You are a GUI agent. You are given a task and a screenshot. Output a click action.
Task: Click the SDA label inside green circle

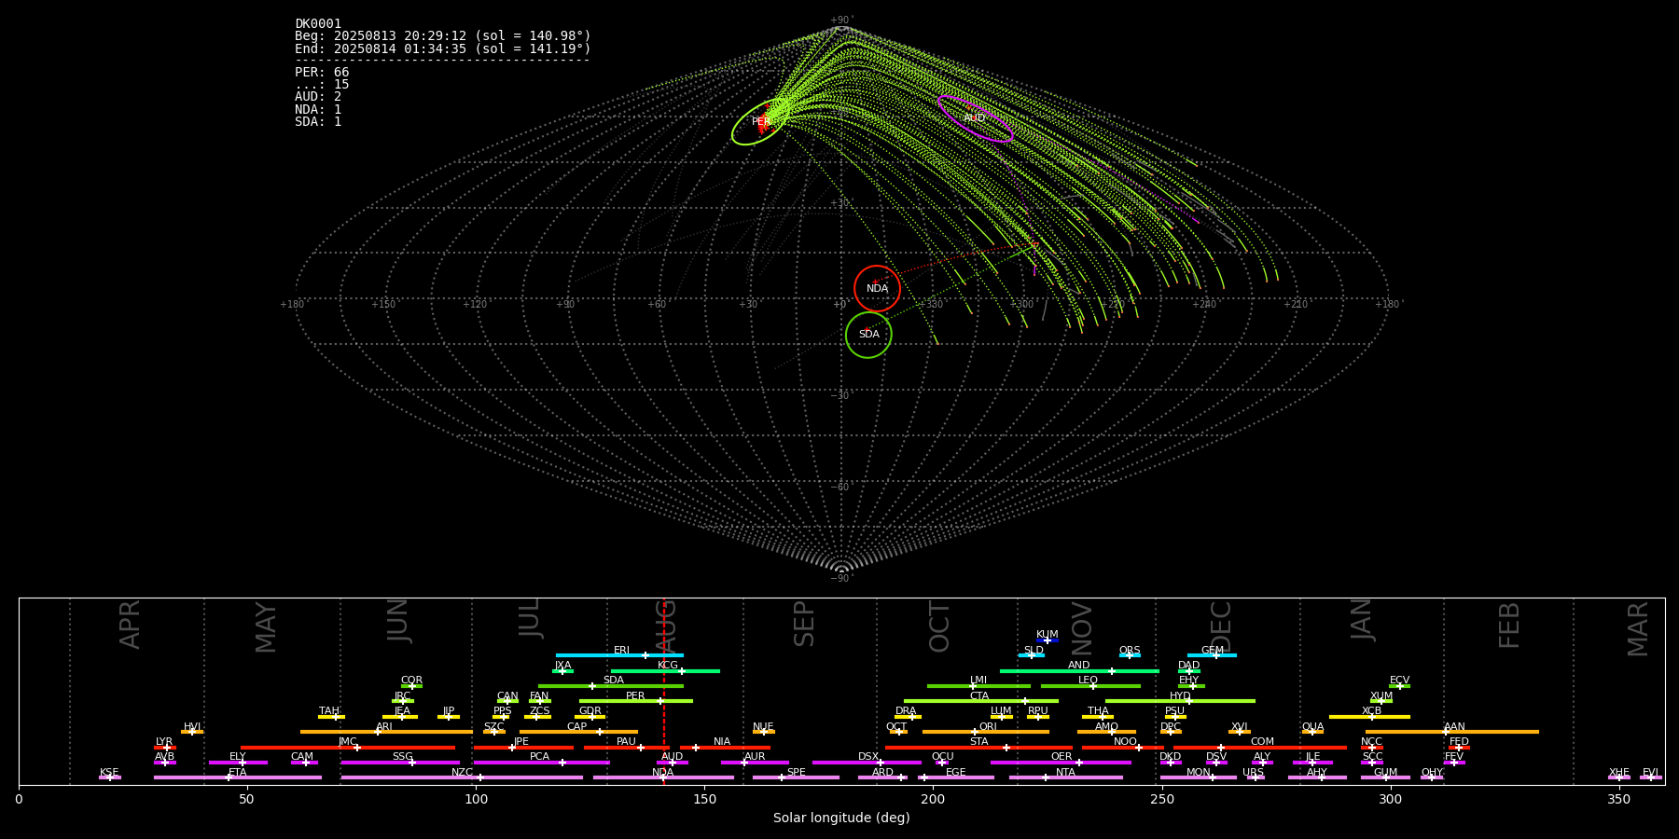tap(868, 335)
